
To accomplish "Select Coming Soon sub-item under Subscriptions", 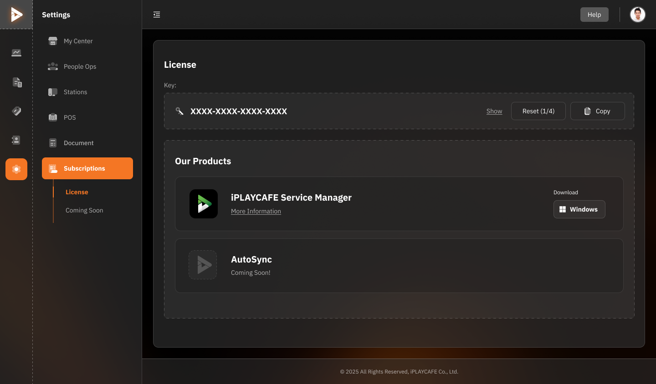I will click(x=84, y=210).
